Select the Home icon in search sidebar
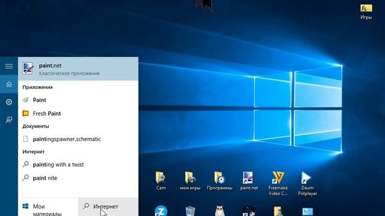 (9, 84)
